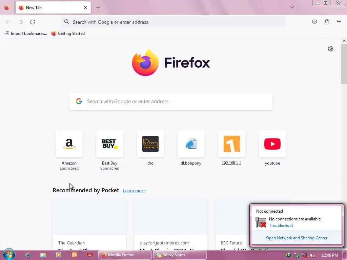Expand the list all tabs chevron
This screenshot has height=260, width=347.
tap(292, 7)
